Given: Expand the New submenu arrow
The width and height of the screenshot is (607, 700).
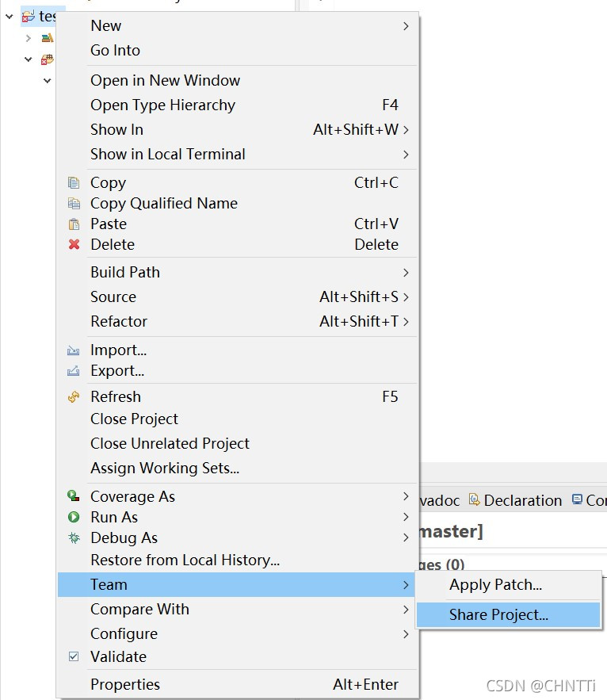Looking at the screenshot, I should [x=406, y=26].
